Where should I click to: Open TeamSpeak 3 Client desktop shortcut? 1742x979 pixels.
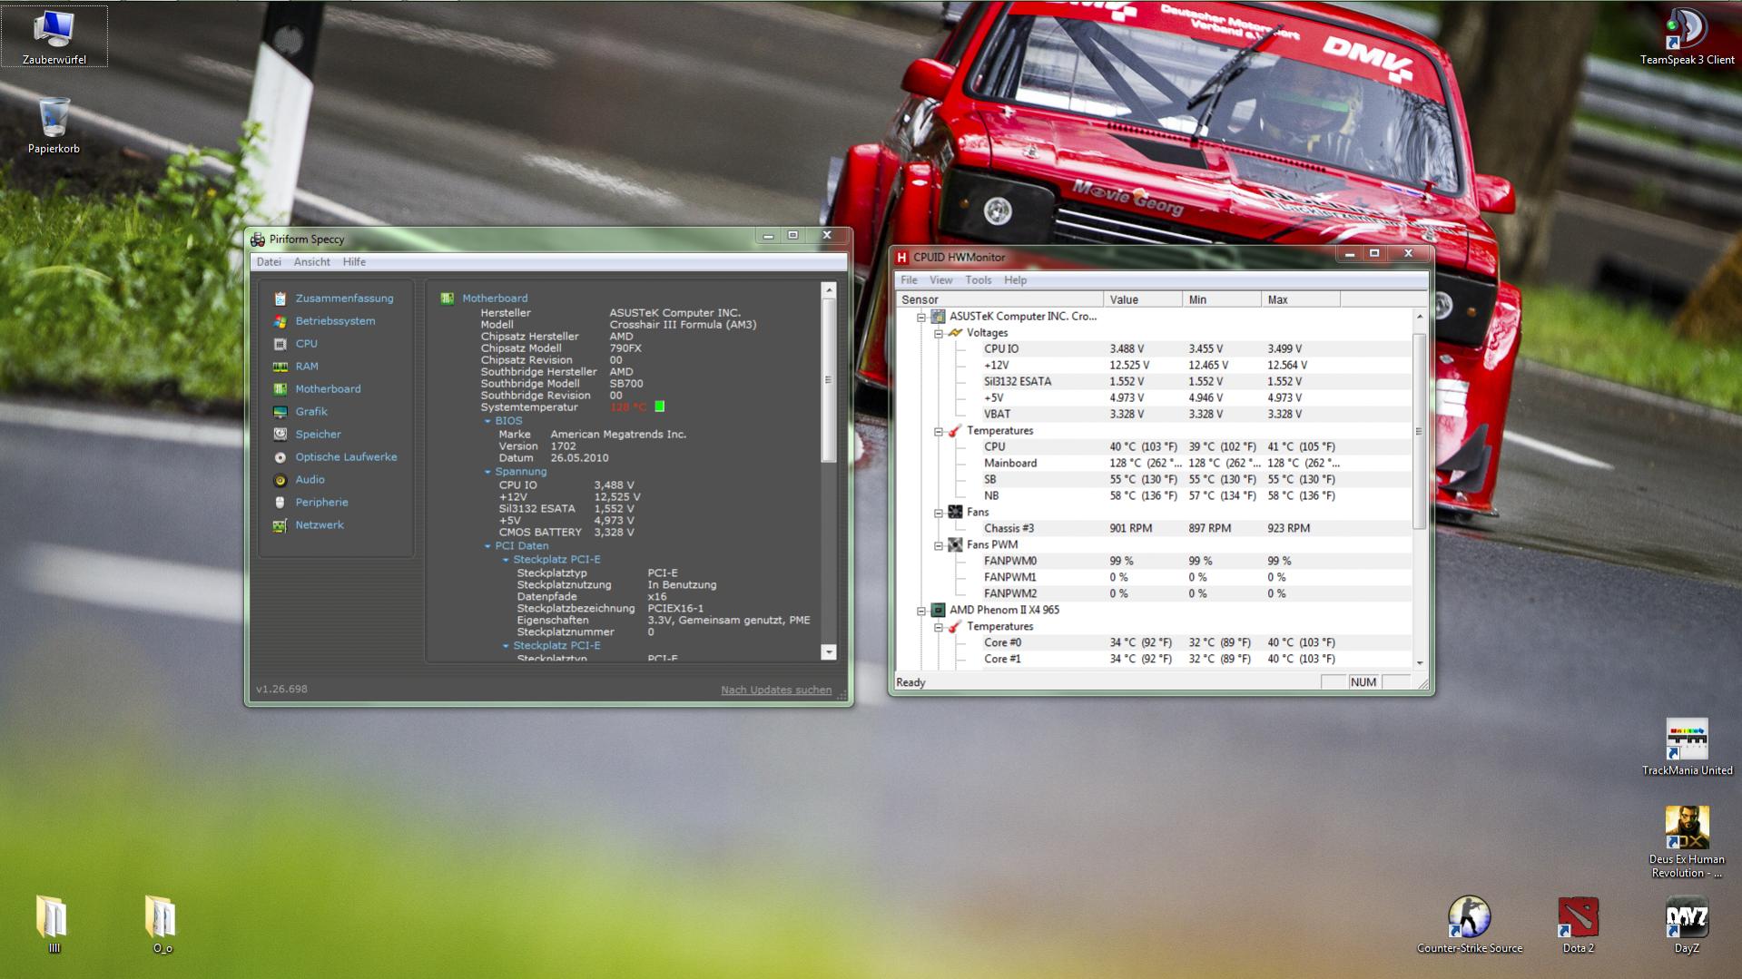pos(1687,37)
